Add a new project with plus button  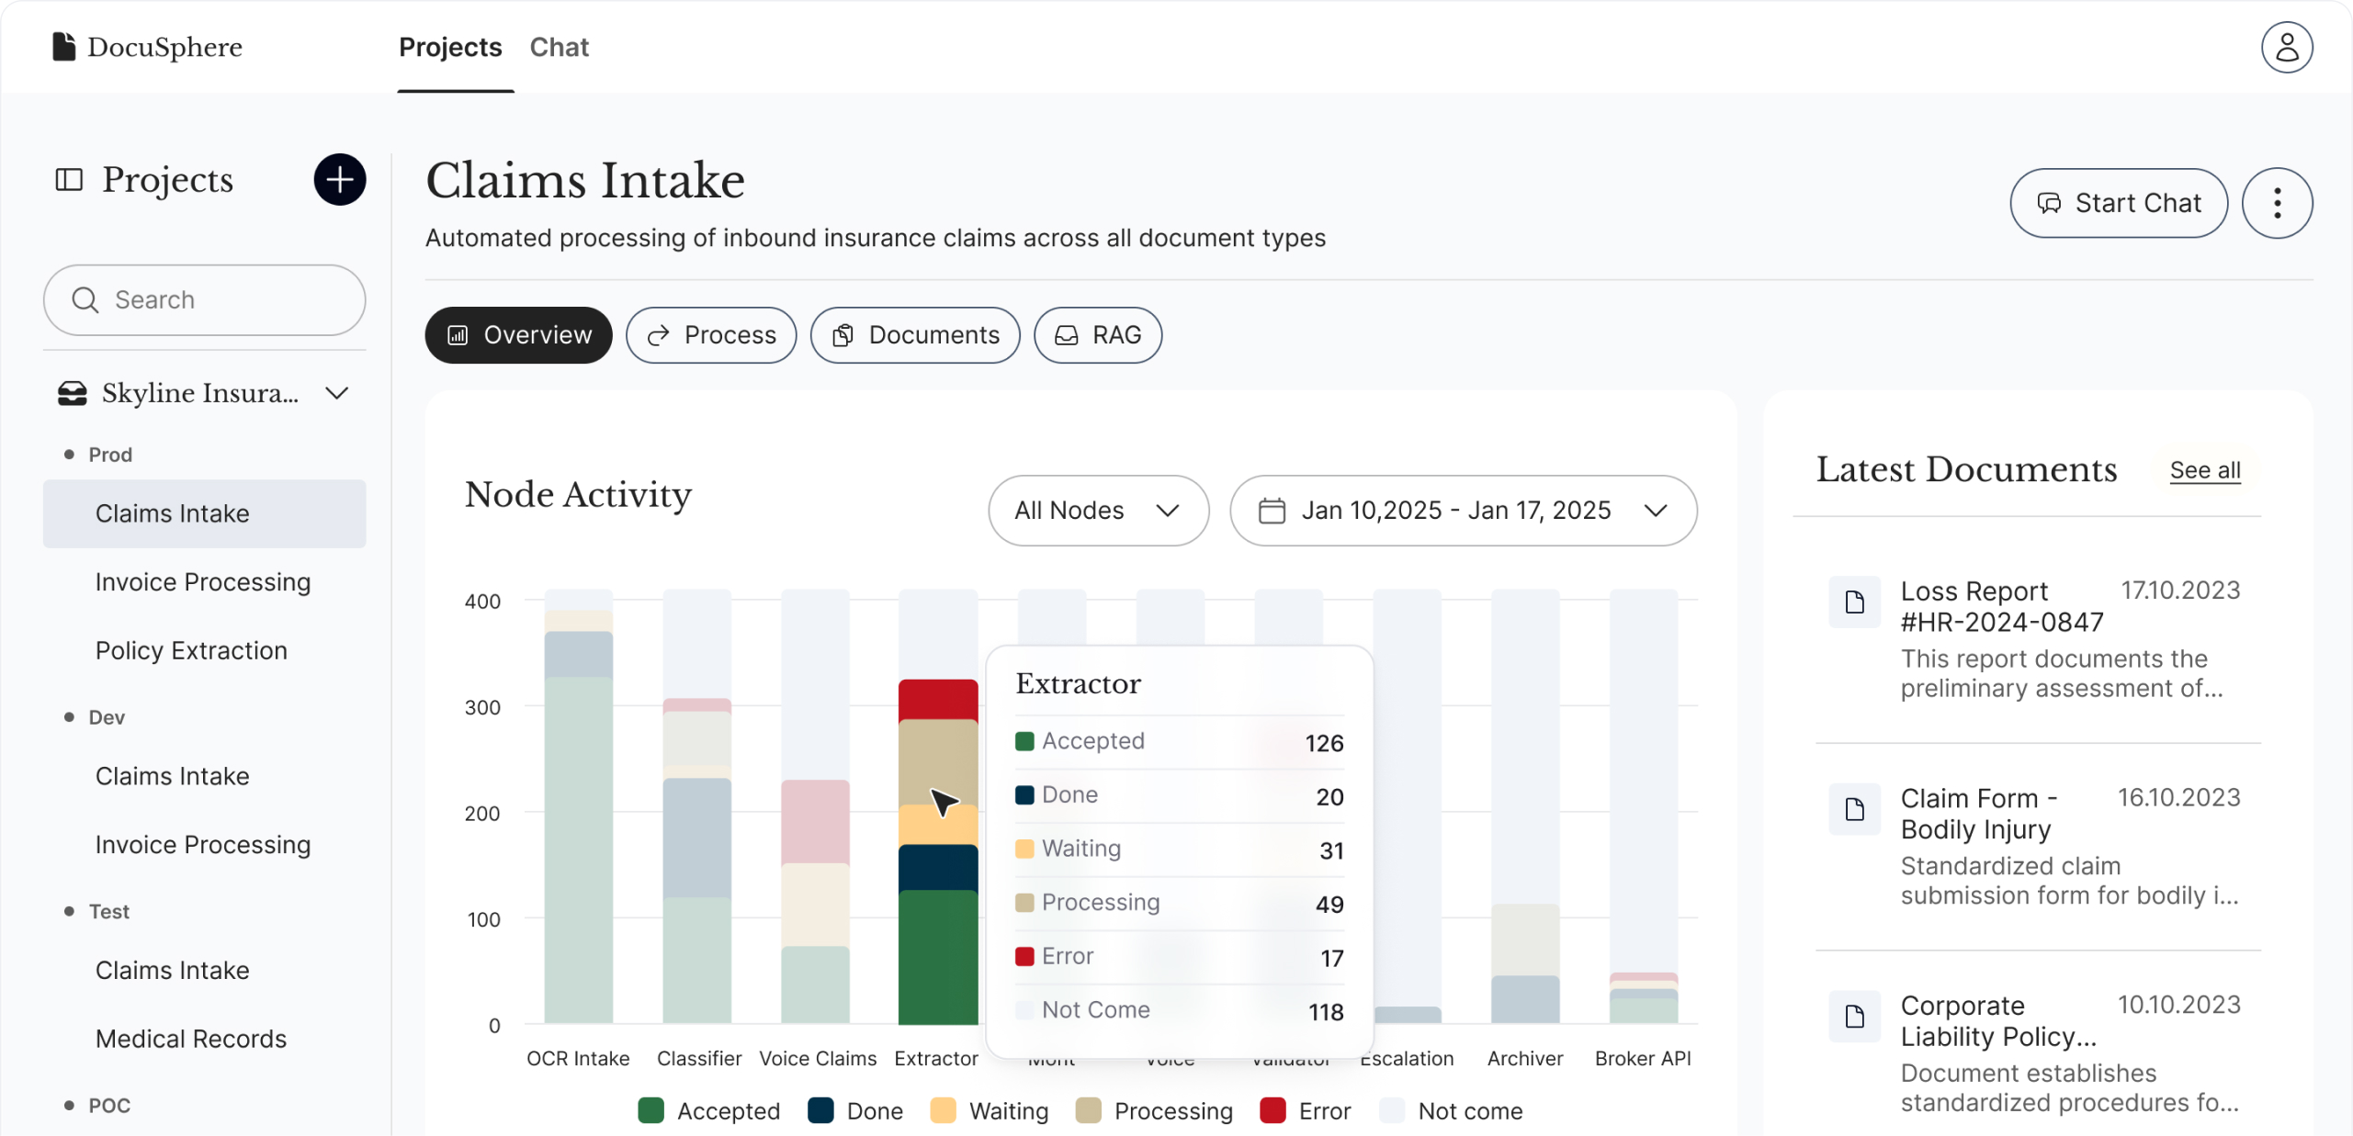pos(340,179)
